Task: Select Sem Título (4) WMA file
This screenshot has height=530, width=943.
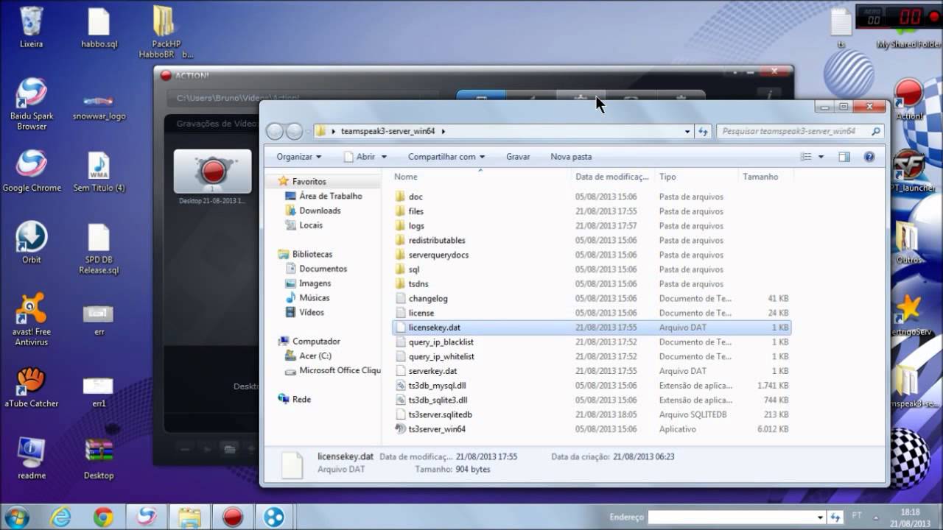Action: point(99,171)
